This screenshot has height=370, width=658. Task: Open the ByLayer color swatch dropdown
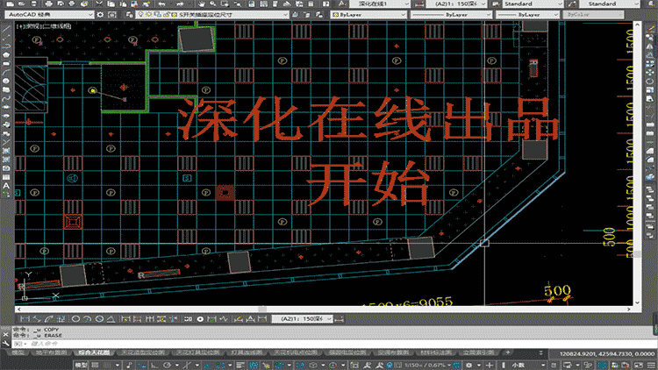point(368,14)
